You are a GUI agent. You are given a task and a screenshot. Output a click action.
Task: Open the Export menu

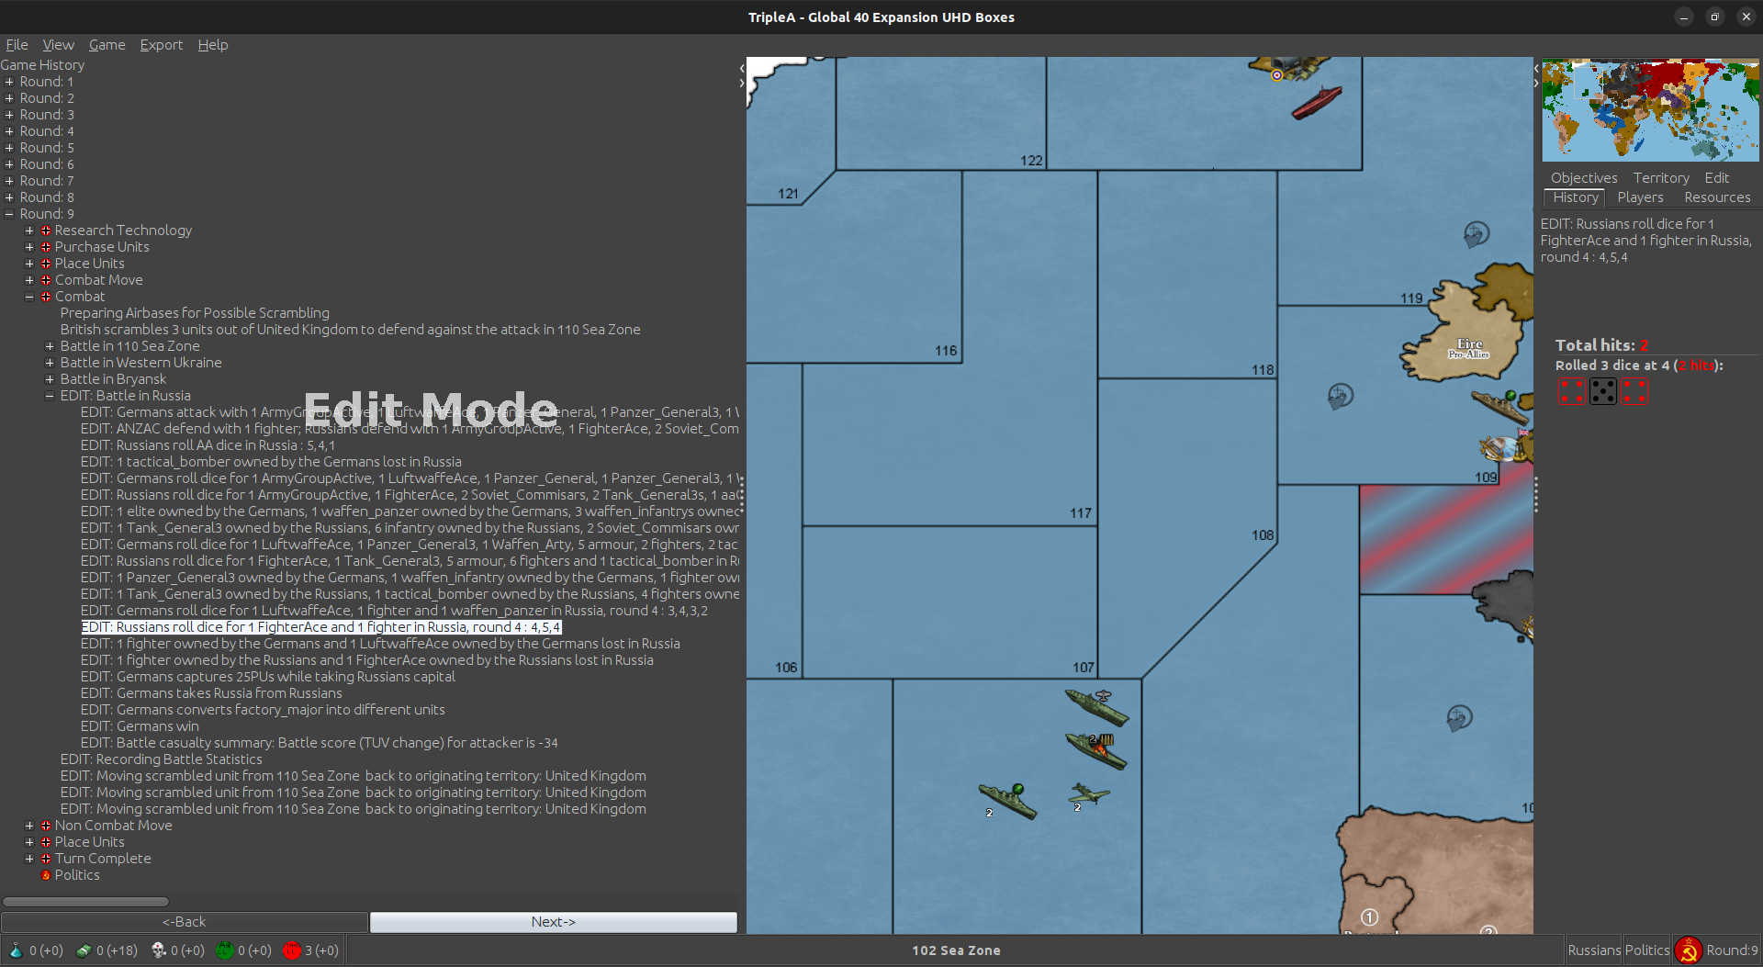[x=161, y=45]
